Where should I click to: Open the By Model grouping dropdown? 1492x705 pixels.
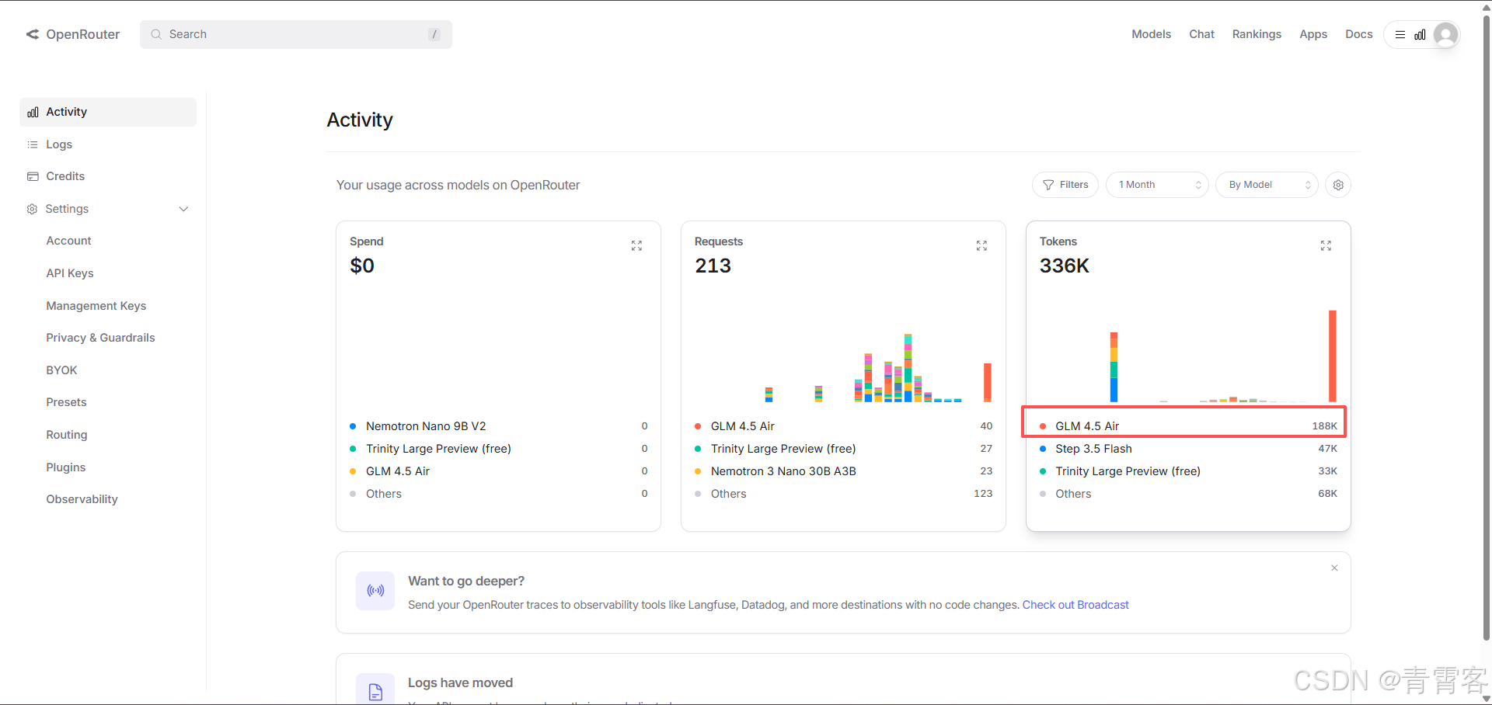1267,185
